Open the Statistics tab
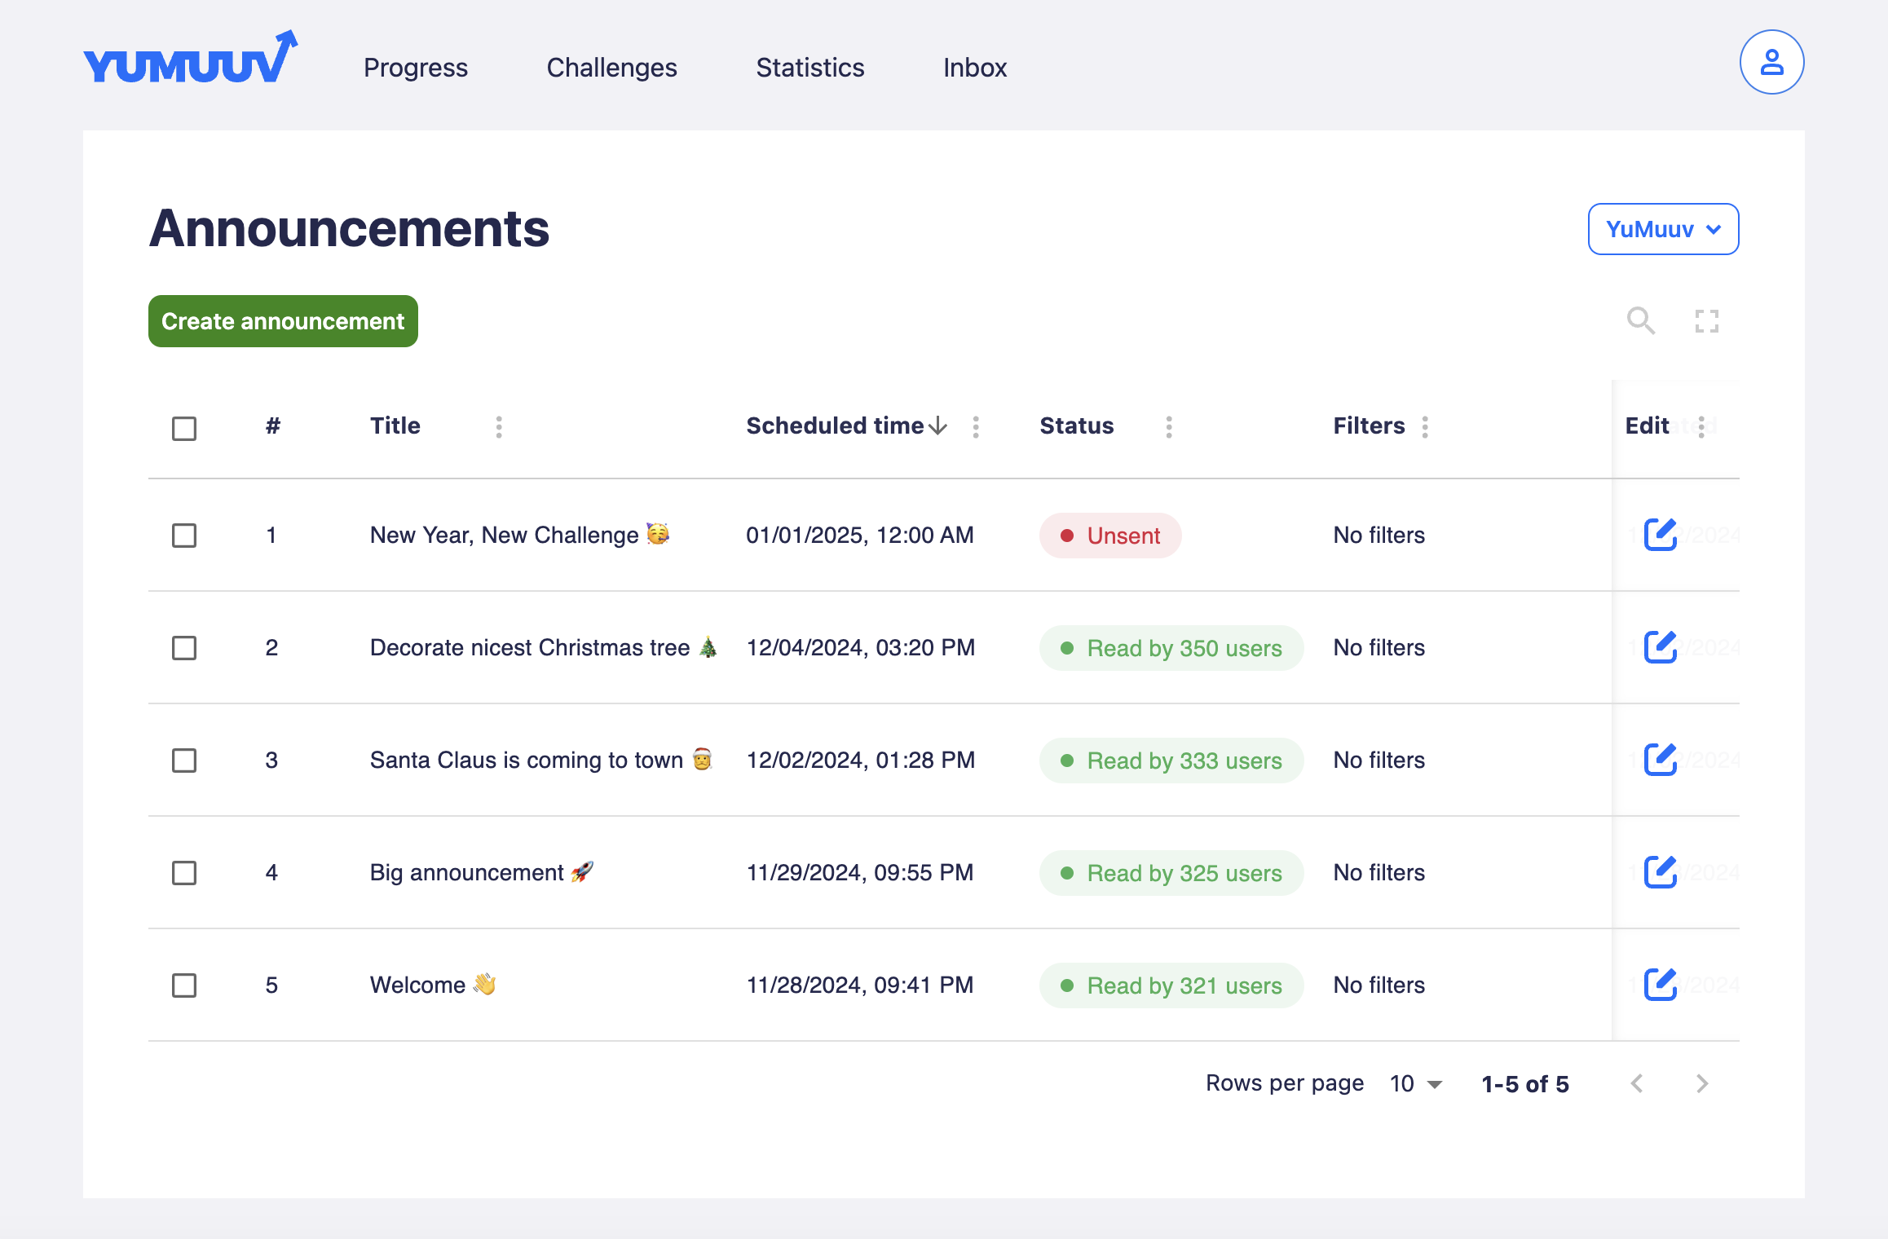Image resolution: width=1888 pixels, height=1239 pixels. [x=810, y=67]
